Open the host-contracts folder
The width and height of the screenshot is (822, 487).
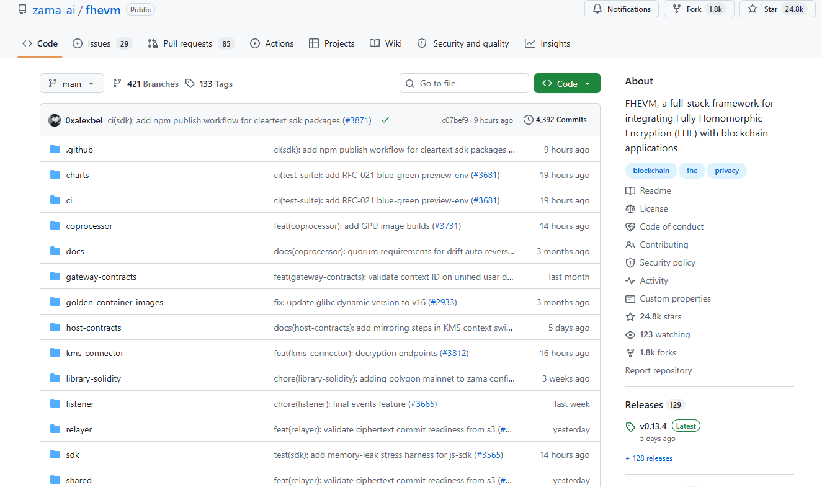click(x=94, y=328)
